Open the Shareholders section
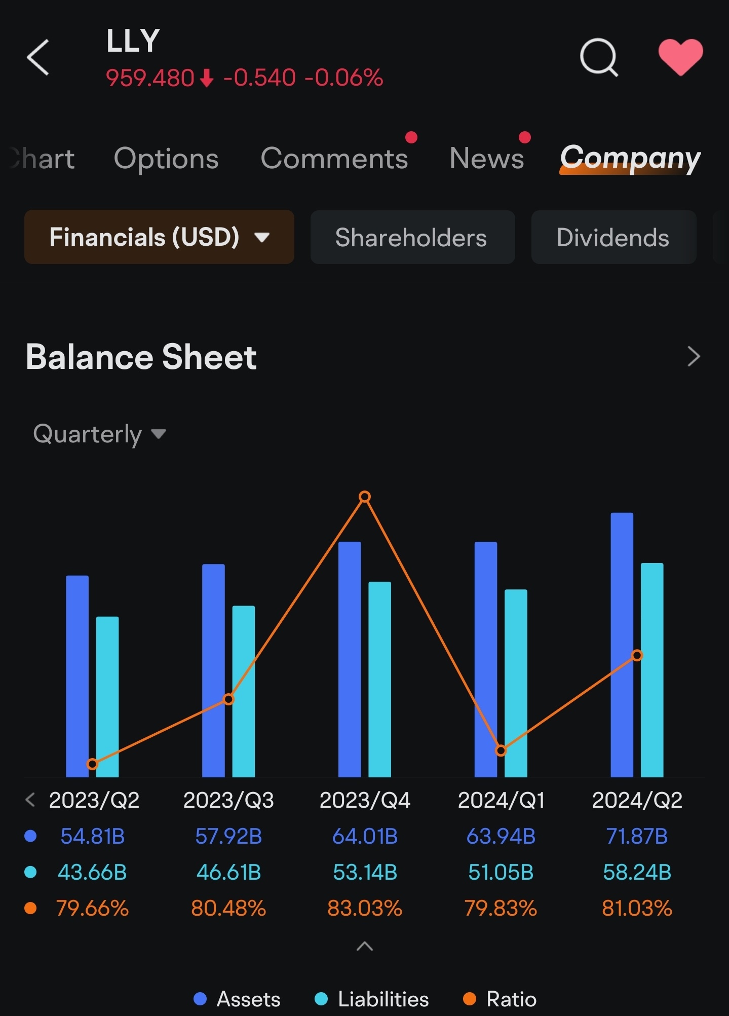This screenshot has width=729, height=1016. click(x=412, y=237)
